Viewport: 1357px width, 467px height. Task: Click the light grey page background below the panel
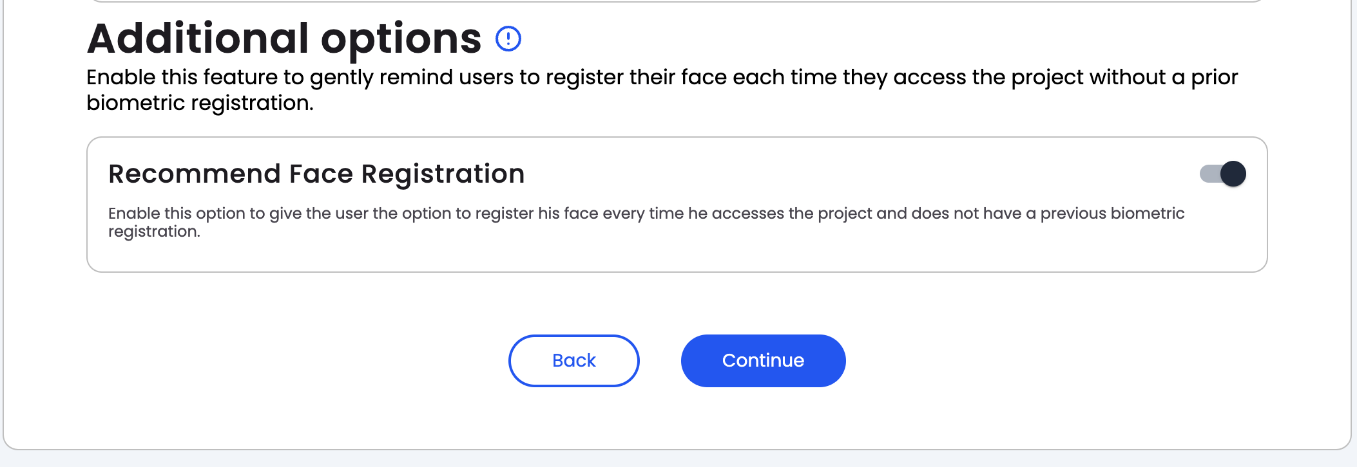coord(677,459)
